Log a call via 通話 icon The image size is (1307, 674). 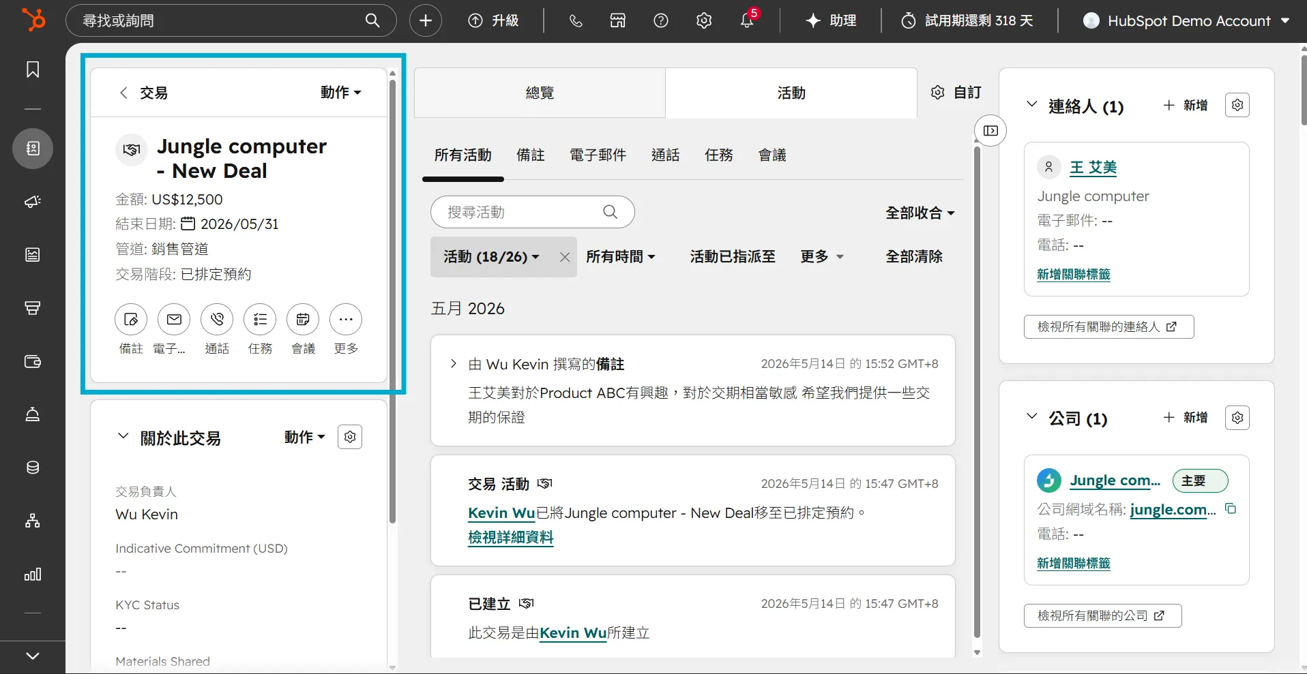pos(217,320)
